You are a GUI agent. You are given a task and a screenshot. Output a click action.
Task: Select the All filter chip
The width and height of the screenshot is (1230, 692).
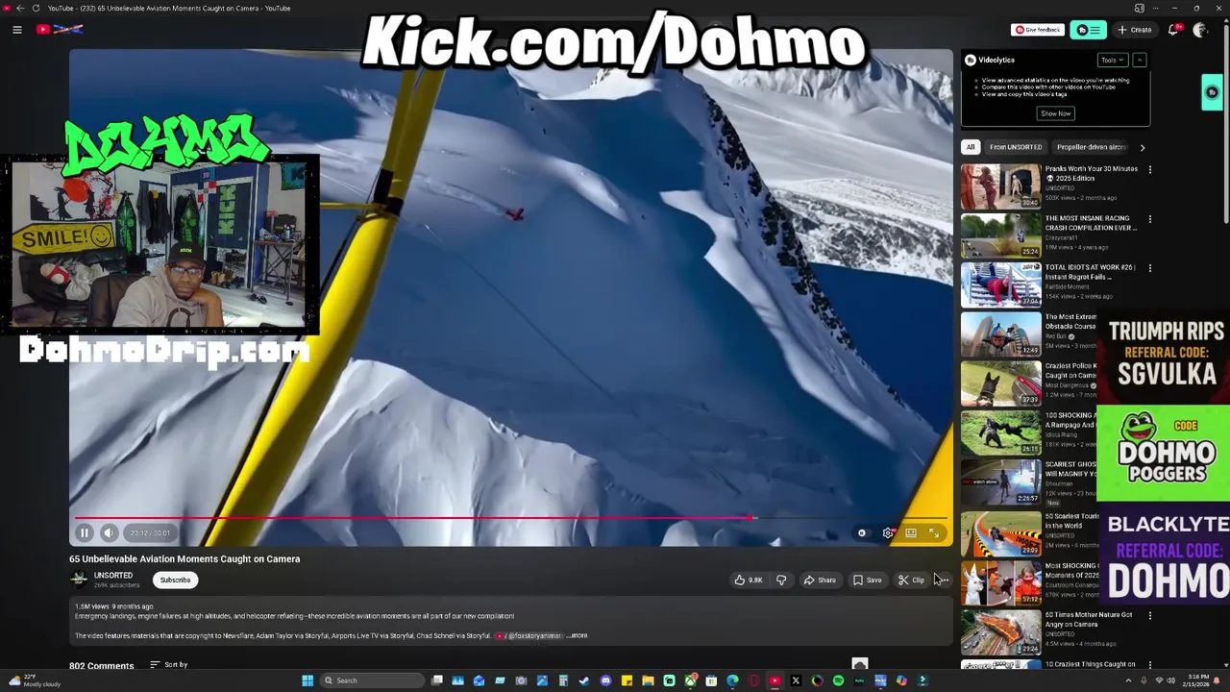coord(971,147)
